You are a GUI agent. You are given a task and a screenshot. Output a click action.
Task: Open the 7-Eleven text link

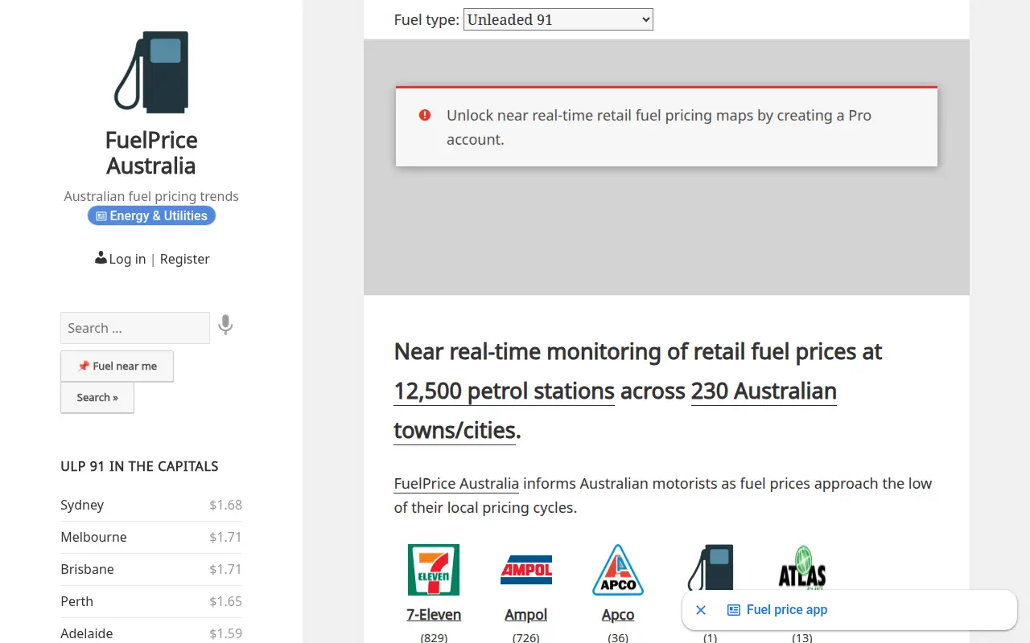(x=434, y=615)
